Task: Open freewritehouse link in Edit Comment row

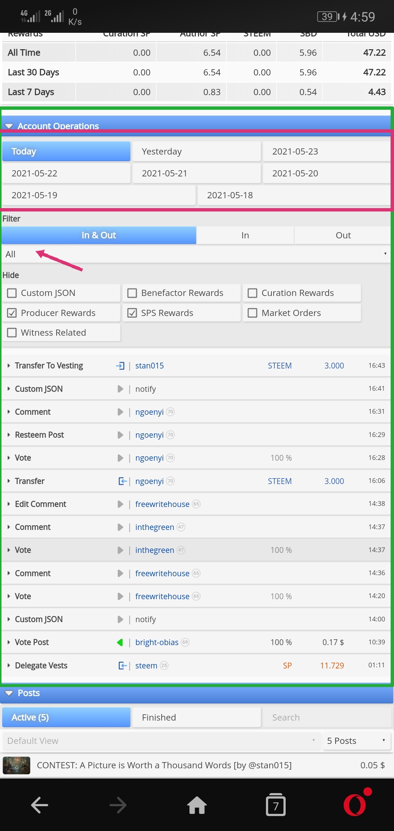Action: (162, 504)
